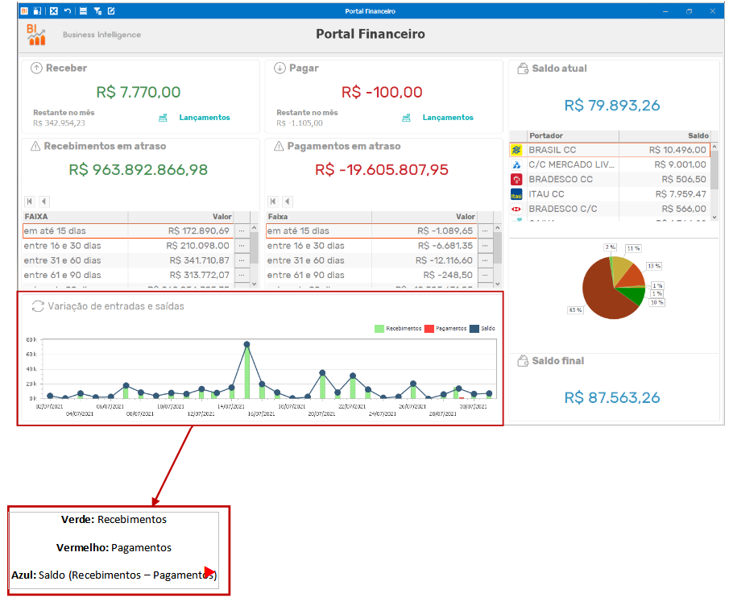The height and width of the screenshot is (598, 729).
Task: Toggle Pagamentos red legend entry
Action: tap(445, 329)
